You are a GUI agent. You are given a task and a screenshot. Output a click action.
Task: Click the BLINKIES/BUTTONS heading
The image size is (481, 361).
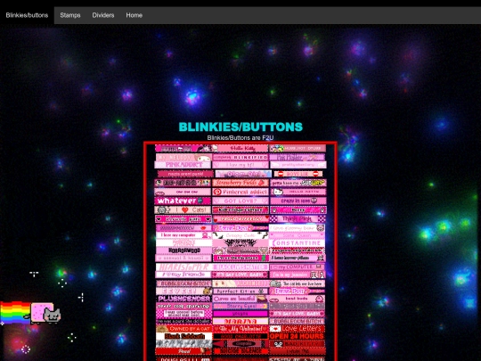pos(240,127)
